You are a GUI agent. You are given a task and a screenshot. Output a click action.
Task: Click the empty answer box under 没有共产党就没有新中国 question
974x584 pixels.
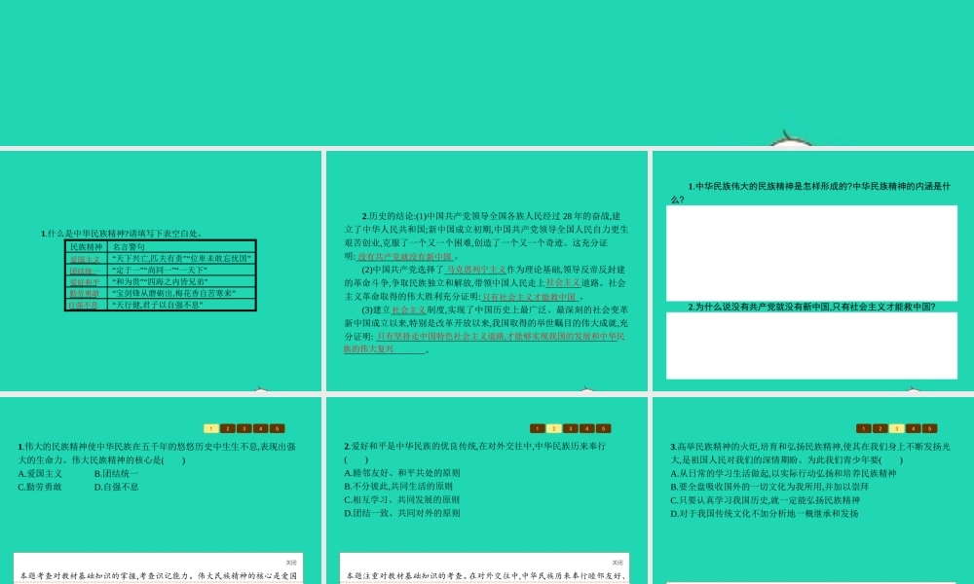(x=812, y=346)
